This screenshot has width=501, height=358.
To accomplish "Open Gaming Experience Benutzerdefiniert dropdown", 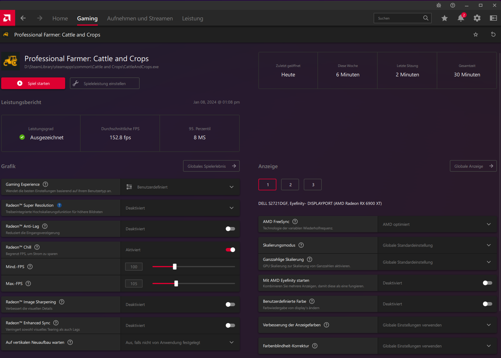I will 180,187.
